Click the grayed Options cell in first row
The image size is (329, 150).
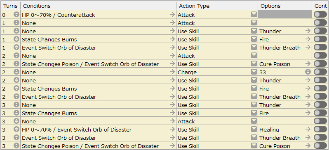285,15
